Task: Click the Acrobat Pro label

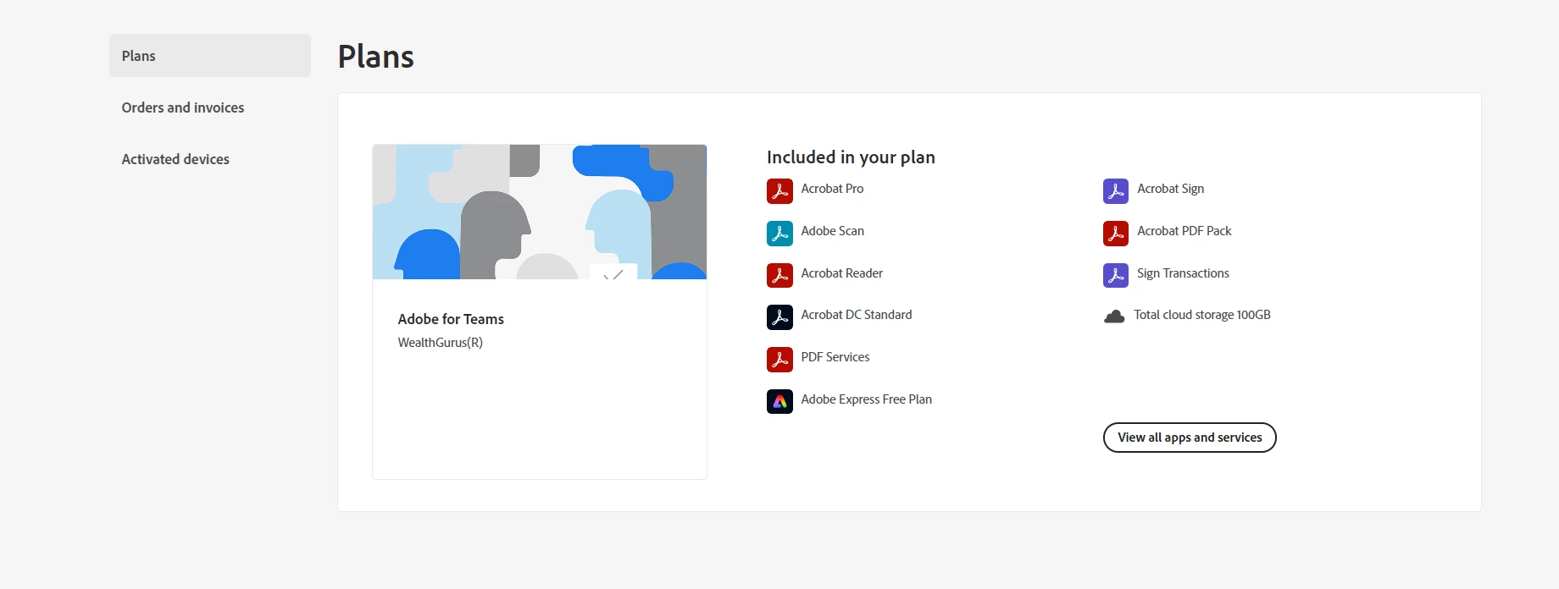Action: pos(832,189)
